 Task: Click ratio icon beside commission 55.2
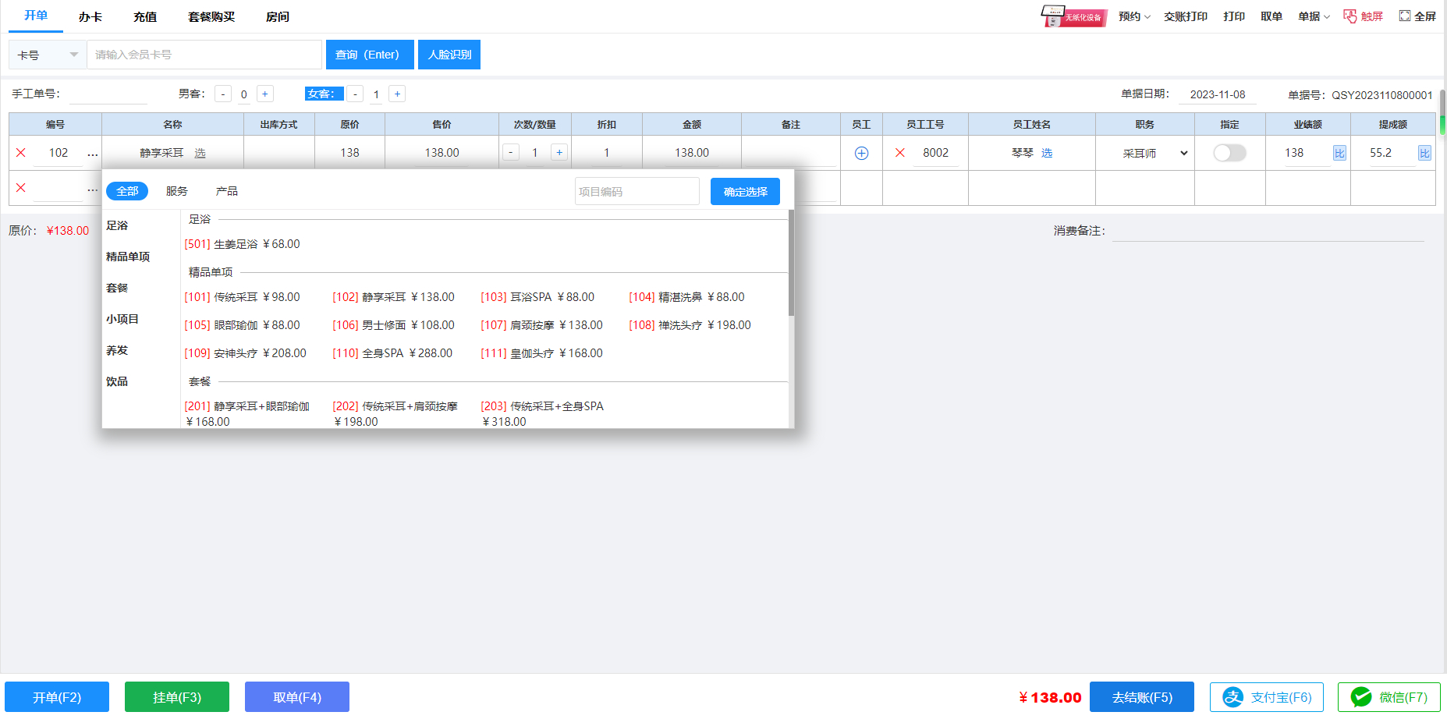tap(1424, 153)
